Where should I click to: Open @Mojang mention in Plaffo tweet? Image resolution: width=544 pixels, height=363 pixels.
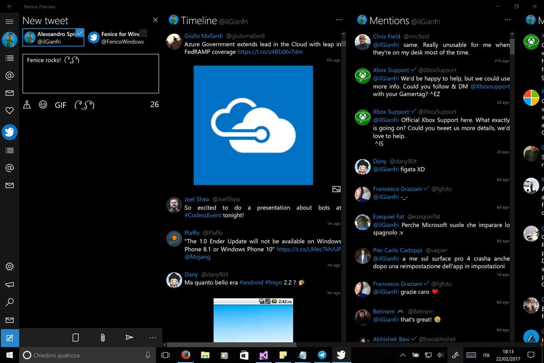click(197, 257)
